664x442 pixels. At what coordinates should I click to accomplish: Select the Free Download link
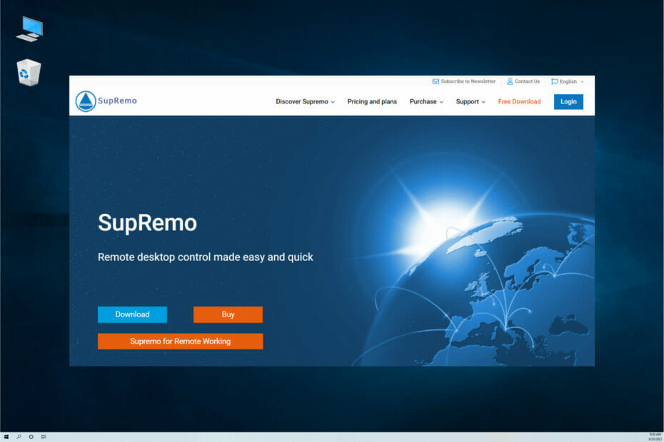(519, 101)
